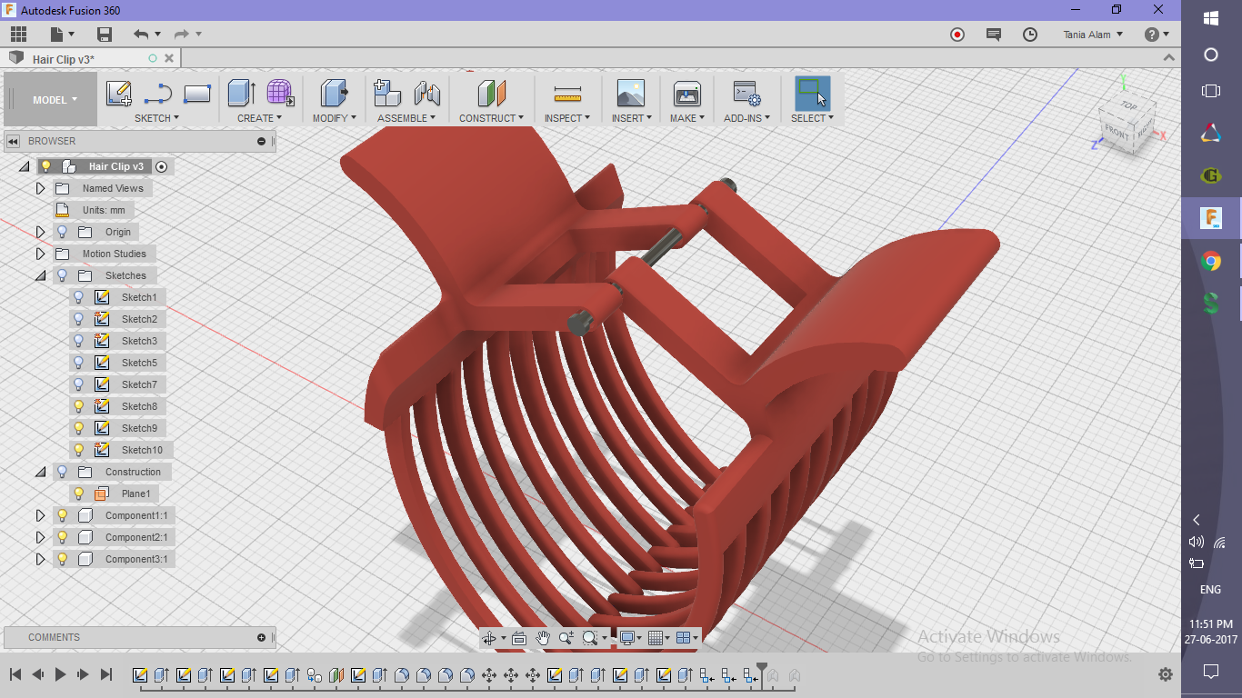The width and height of the screenshot is (1242, 698).
Task: Hide Sketch8 using its light bulb
Action: click(78, 406)
